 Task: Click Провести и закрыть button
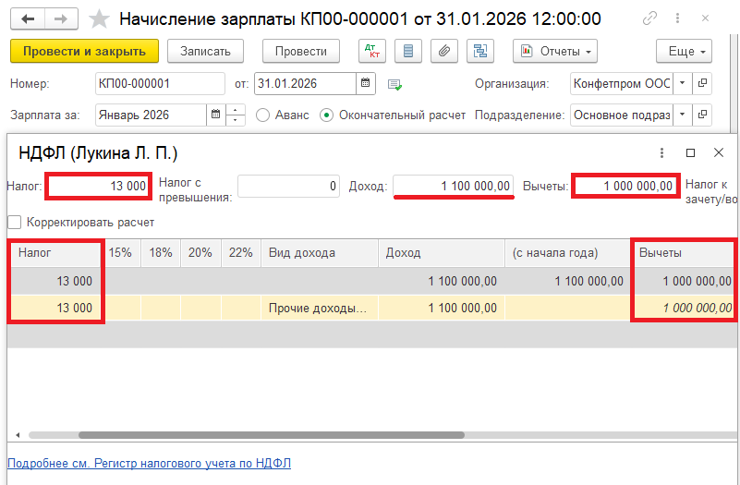click(84, 51)
